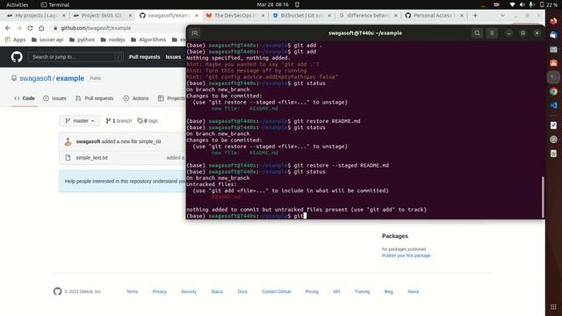The image size is (562, 316).
Task: Open Text Editor from the dock
Action: pos(553,126)
